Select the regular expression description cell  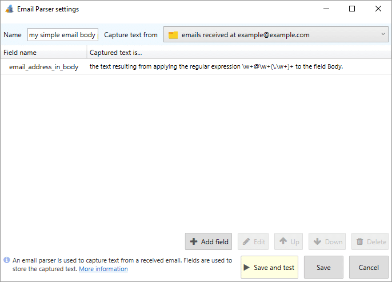coord(216,66)
